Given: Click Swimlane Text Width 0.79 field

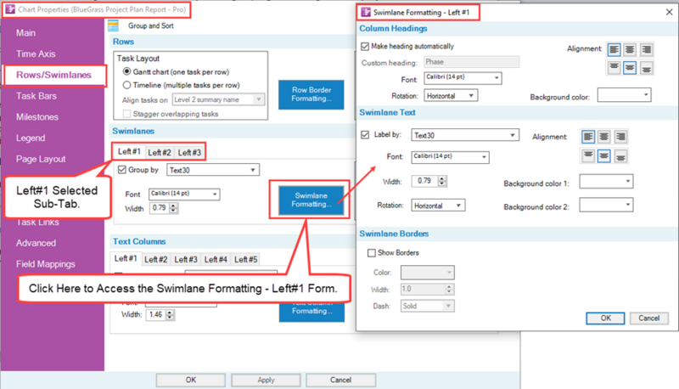Looking at the screenshot, I should 425,181.
